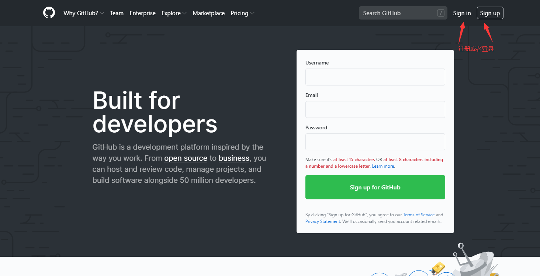Click the 'at least 15 characters' hint
The image size is (540, 276).
point(354,160)
